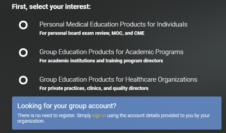
Task: Click "training program directors" in second subtitle
Action: tap(134, 61)
